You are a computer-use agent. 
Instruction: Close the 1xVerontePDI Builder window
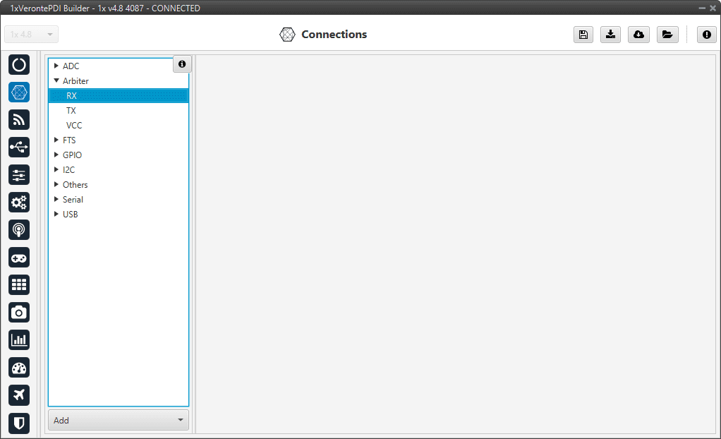click(713, 8)
